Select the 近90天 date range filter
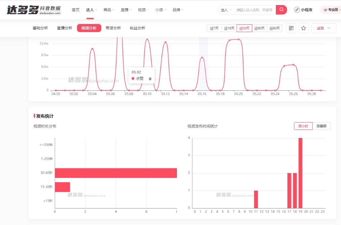 274,28
